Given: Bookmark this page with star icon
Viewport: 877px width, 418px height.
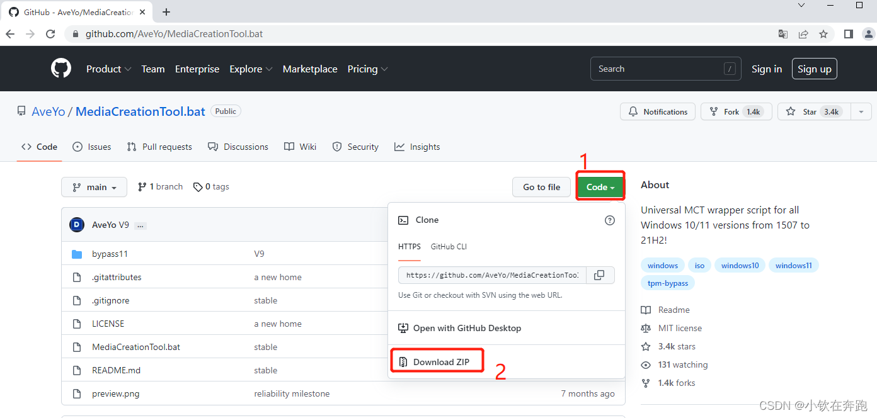Looking at the screenshot, I should pyautogui.click(x=823, y=34).
